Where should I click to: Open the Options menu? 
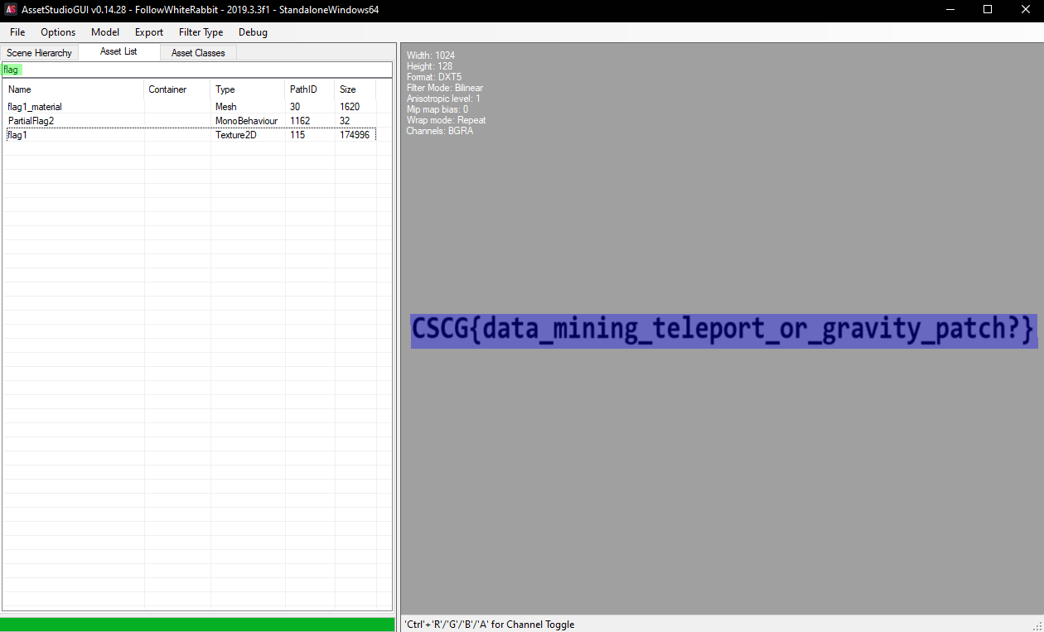coord(58,32)
